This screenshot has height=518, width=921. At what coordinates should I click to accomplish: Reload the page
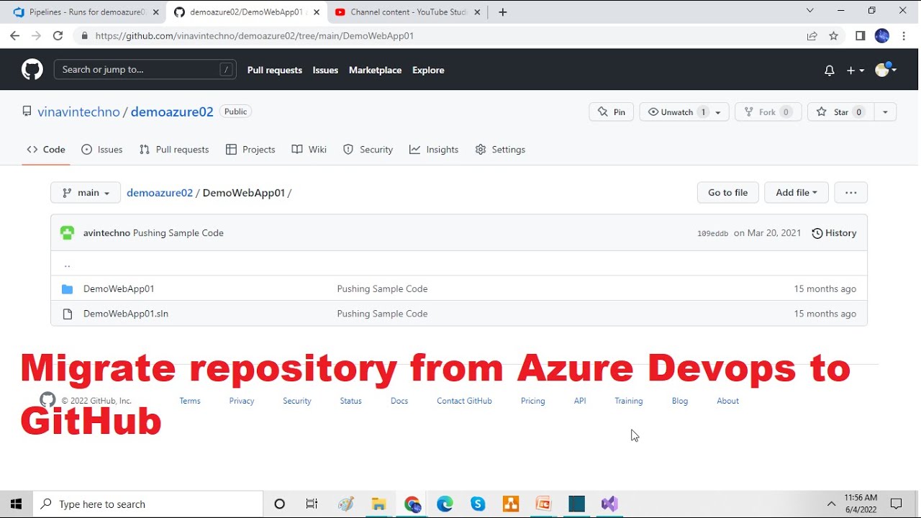pos(58,35)
